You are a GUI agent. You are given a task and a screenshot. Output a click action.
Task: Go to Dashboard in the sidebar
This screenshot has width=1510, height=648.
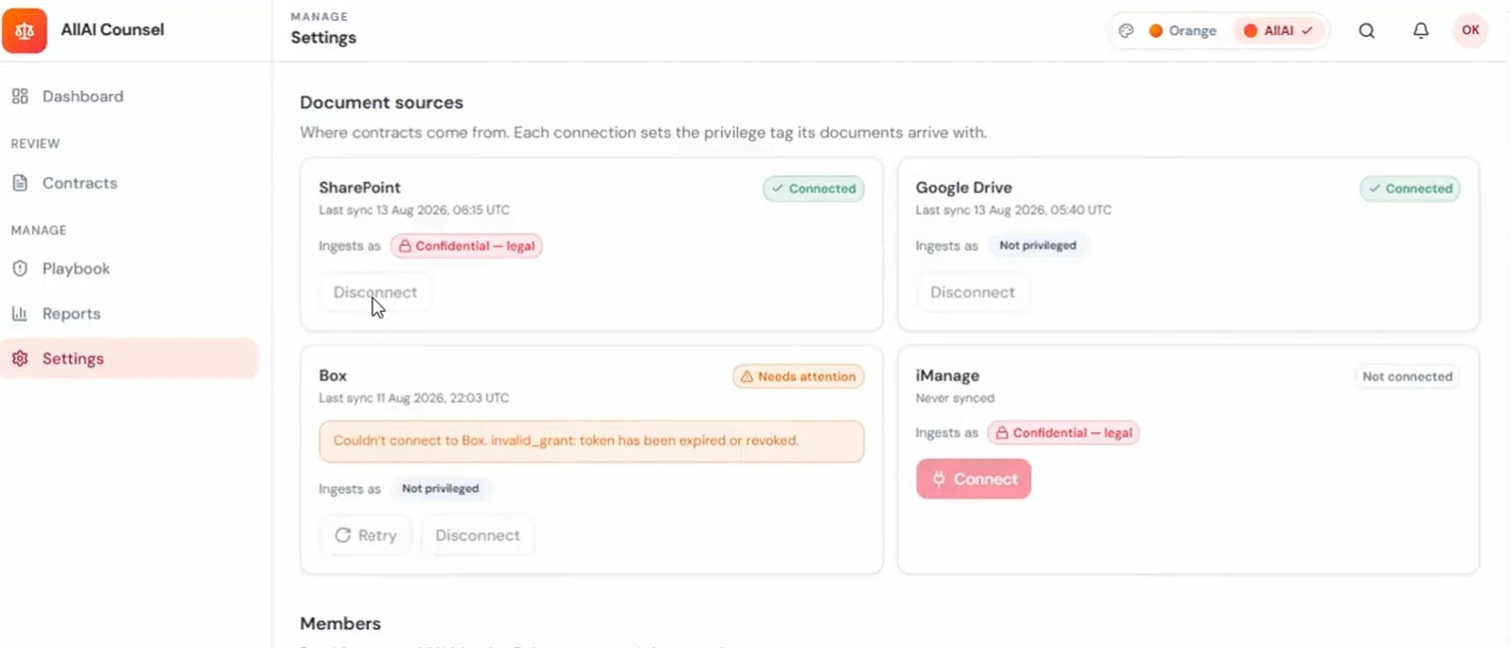[x=129, y=96]
